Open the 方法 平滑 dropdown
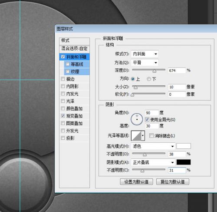Image resolution: width=217 pixels, height=212 pixels. (x=145, y=63)
